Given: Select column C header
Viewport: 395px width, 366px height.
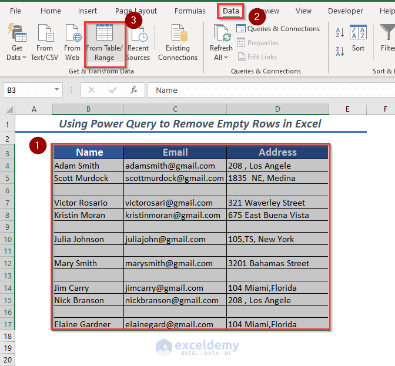Looking at the screenshot, I should click(175, 109).
